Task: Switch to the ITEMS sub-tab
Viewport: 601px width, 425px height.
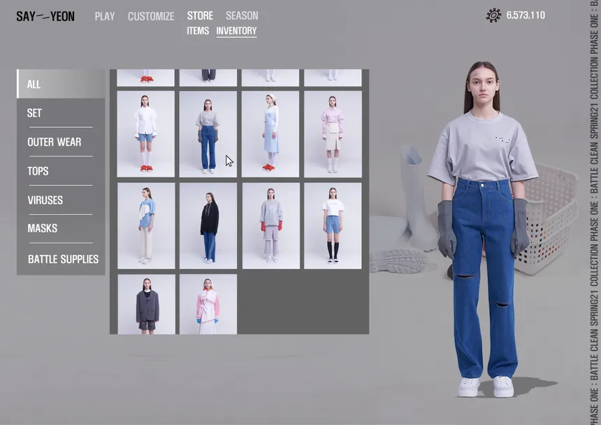Action: click(x=198, y=31)
